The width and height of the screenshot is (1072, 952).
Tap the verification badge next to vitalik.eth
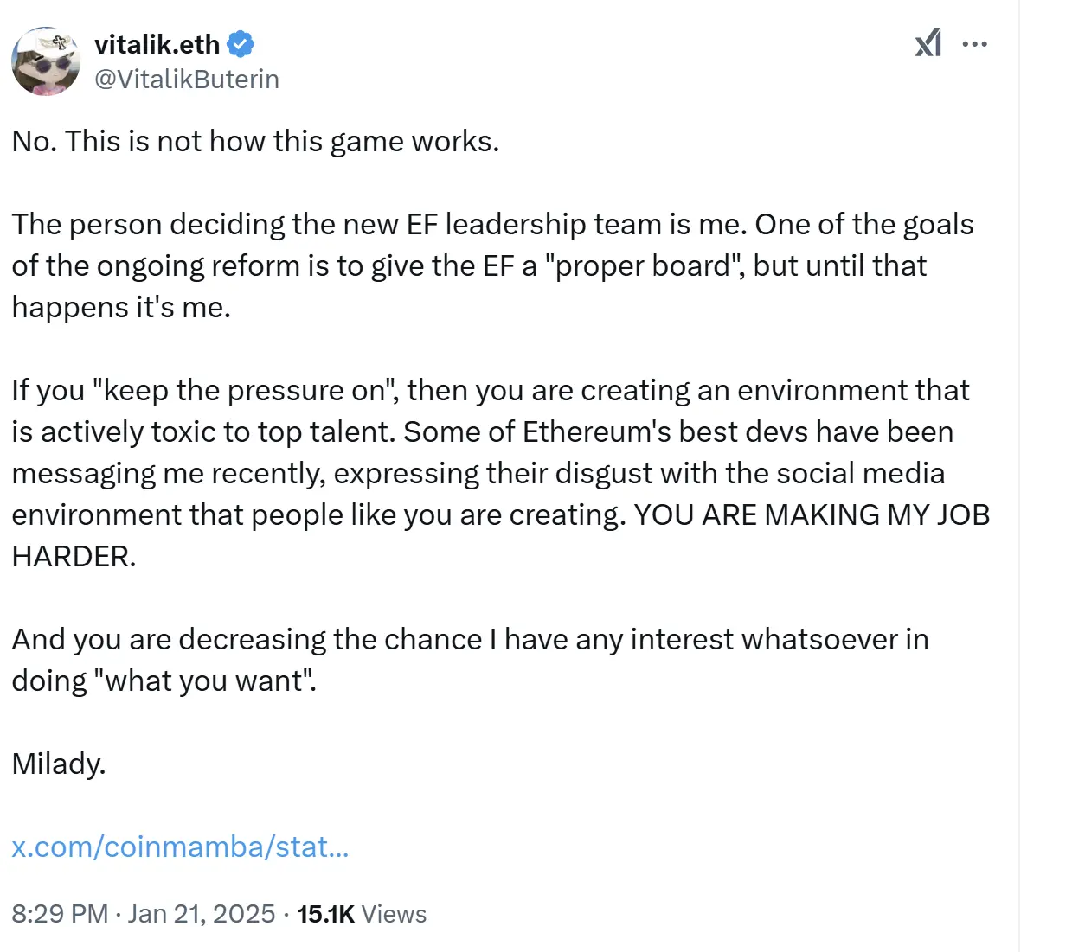pos(240,44)
